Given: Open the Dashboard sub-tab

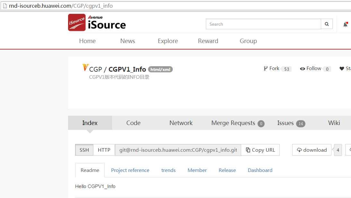Looking at the screenshot, I should coord(260,170).
